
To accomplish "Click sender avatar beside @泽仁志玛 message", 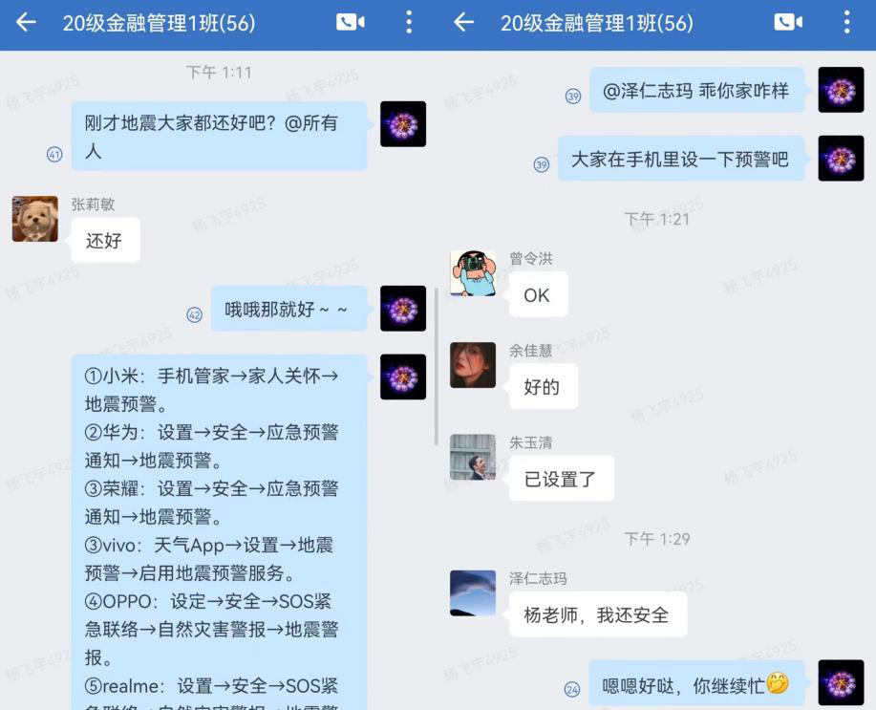I will point(841,90).
